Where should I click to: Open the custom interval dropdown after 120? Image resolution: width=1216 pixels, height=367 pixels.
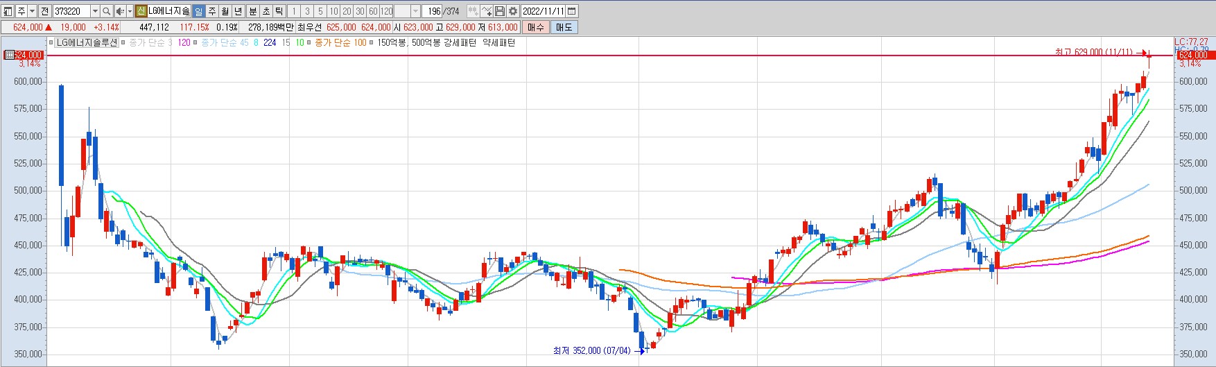(415, 11)
